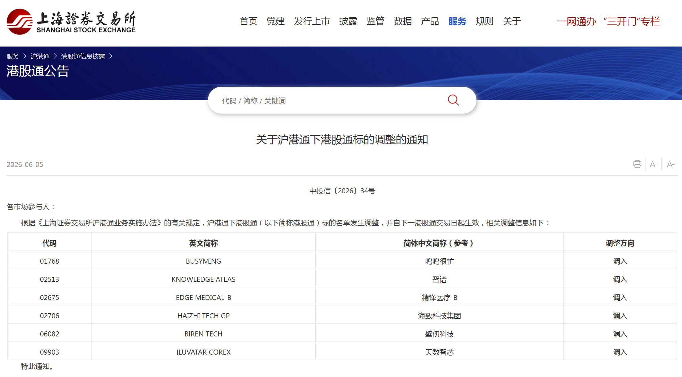Screen dimensions: 682x377
Task: Open the "三开门"专栏 link
Action: (632, 21)
